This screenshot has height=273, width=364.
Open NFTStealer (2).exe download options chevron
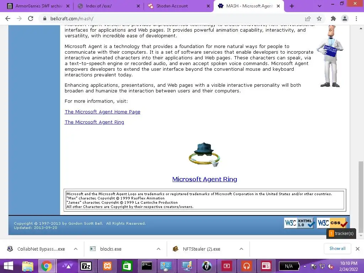[241, 249]
